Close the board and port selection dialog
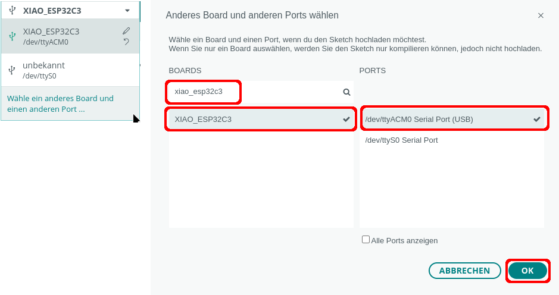The height and width of the screenshot is (295, 559). pos(541,15)
